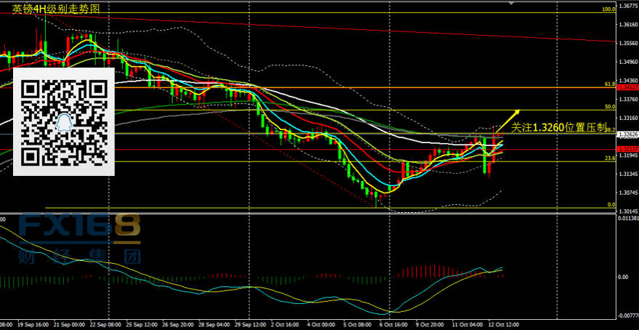Click the 6 Oct 16:00 time axis label
639x330 pixels.
392,325
